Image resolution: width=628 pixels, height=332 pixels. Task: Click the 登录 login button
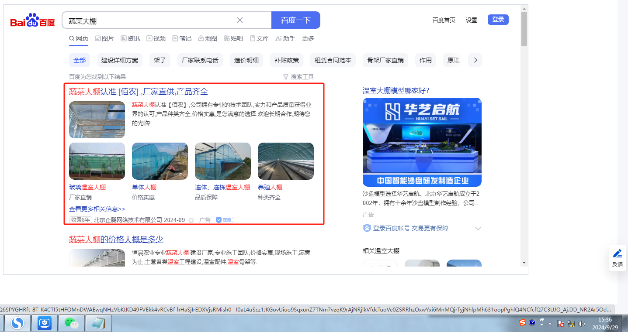498,19
